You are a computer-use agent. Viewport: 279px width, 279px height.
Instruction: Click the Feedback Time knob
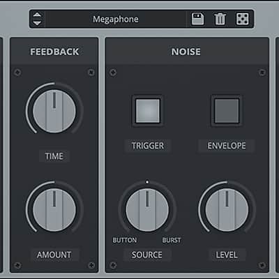54,112
